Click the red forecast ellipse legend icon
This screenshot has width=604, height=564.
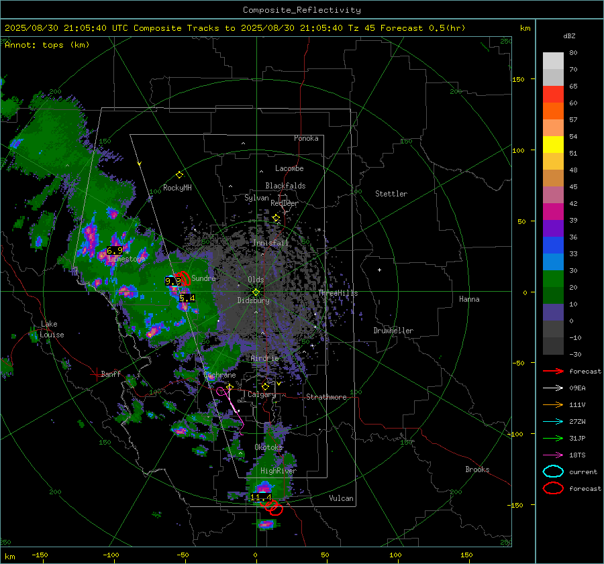(x=553, y=488)
